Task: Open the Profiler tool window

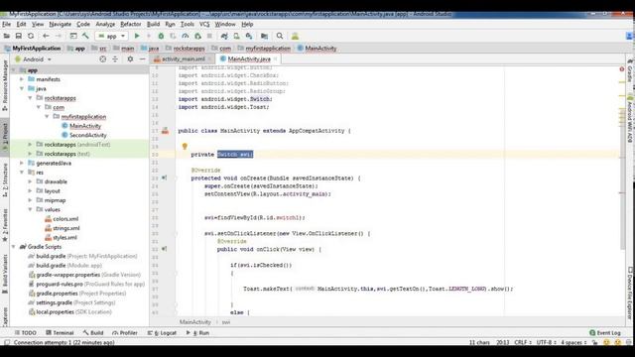Action: point(125,333)
